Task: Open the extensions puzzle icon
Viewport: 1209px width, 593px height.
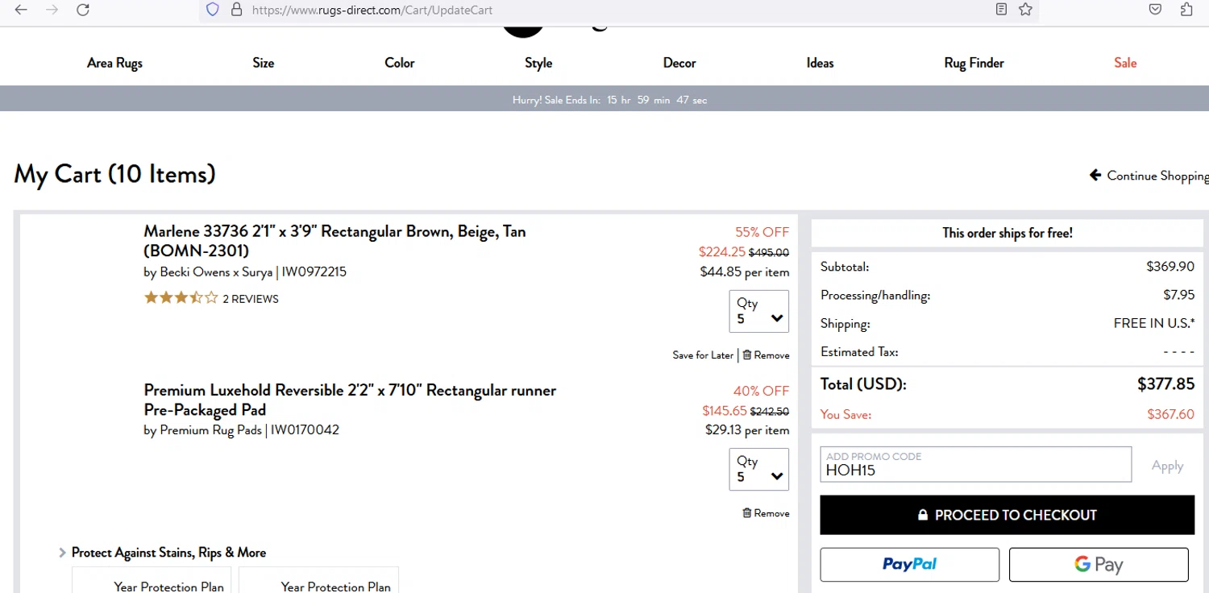Action: coord(1186,10)
